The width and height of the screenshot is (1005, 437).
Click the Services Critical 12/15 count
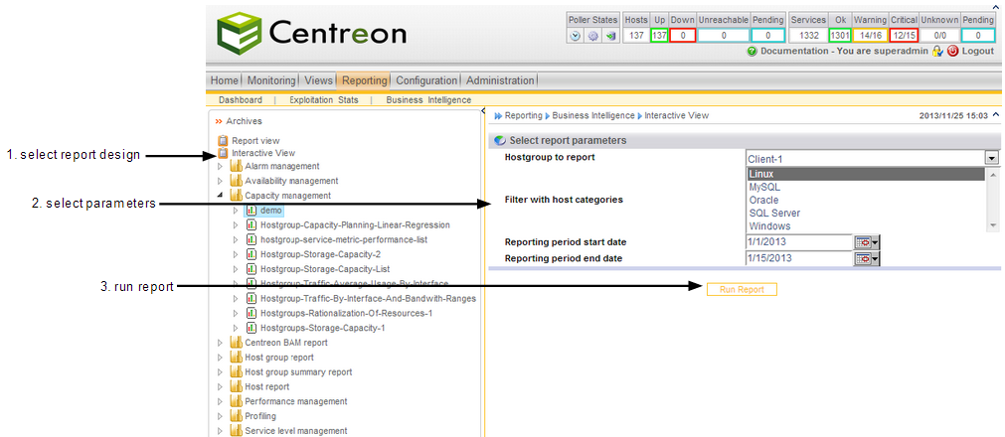click(904, 36)
